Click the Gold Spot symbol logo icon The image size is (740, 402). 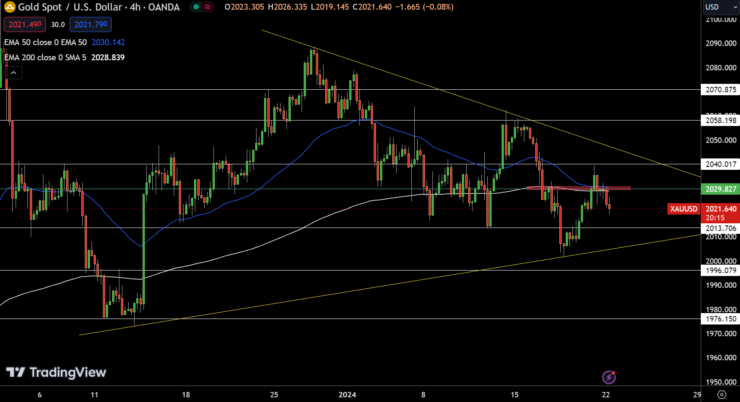click(x=10, y=7)
